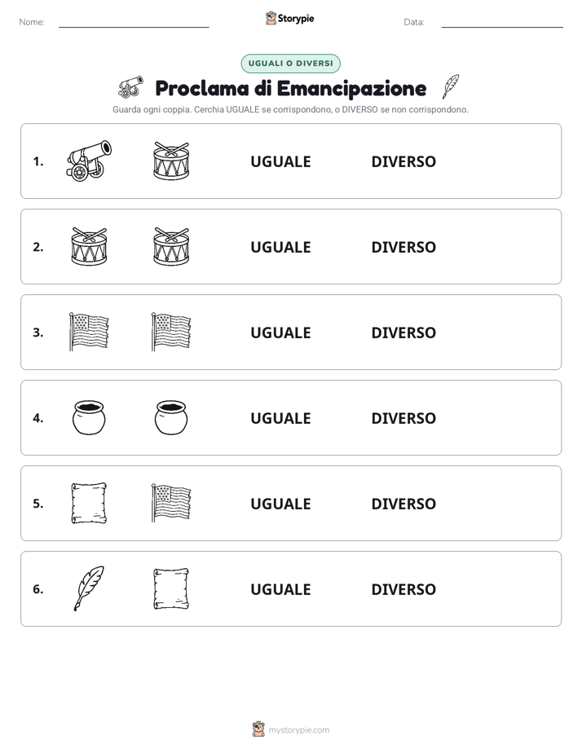The height and width of the screenshot is (753, 582).
Task: Click the UGUALI O DIVERSI badge
Action: coord(290,64)
